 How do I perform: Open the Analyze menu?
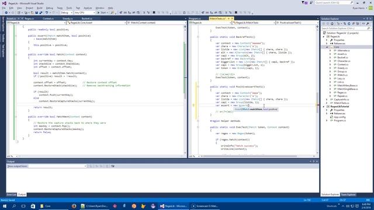pyautogui.click(x=88, y=8)
